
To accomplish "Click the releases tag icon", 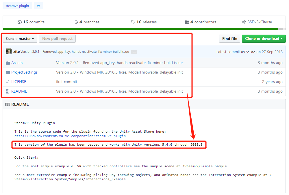I will tap(133, 22).
